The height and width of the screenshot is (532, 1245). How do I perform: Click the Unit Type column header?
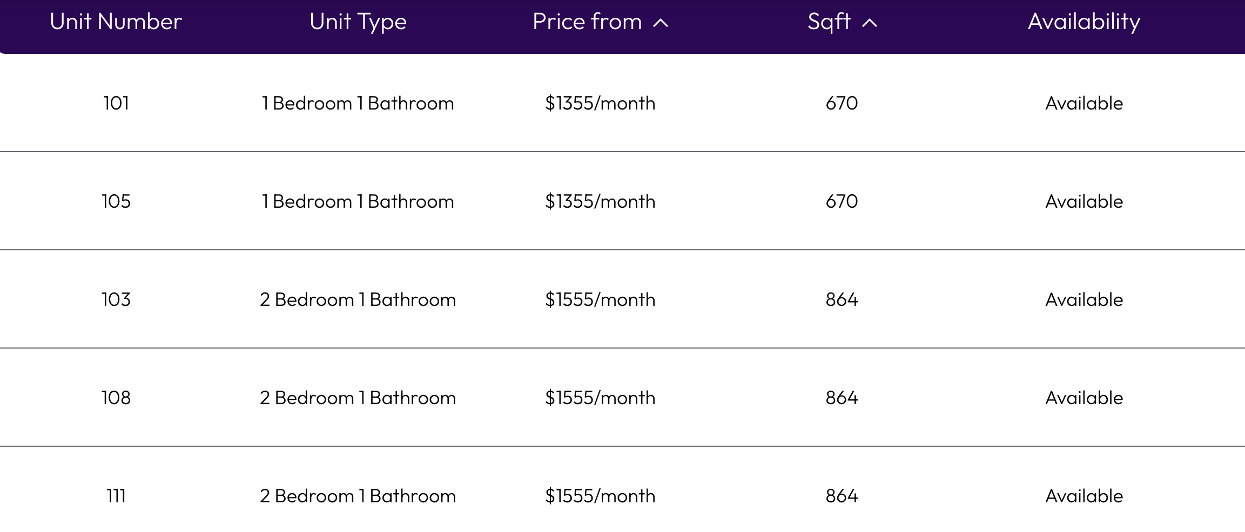point(358,22)
